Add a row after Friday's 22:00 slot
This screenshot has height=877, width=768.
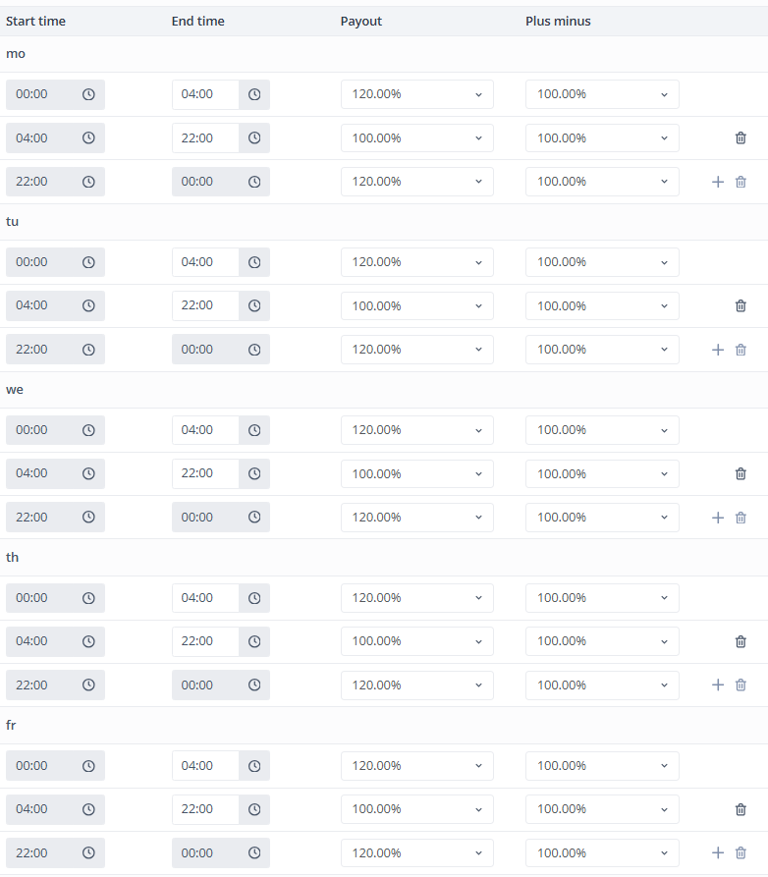point(718,853)
